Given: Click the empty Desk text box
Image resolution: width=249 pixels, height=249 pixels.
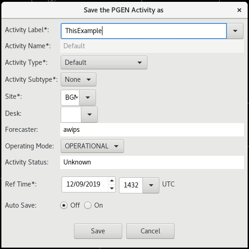Looking at the screenshot, I should [x=71, y=114].
